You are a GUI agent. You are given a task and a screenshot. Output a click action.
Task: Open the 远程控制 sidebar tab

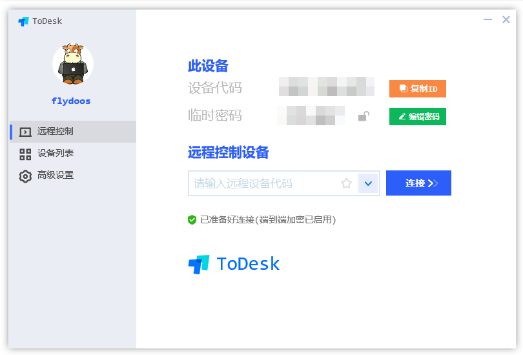pyautogui.click(x=73, y=131)
